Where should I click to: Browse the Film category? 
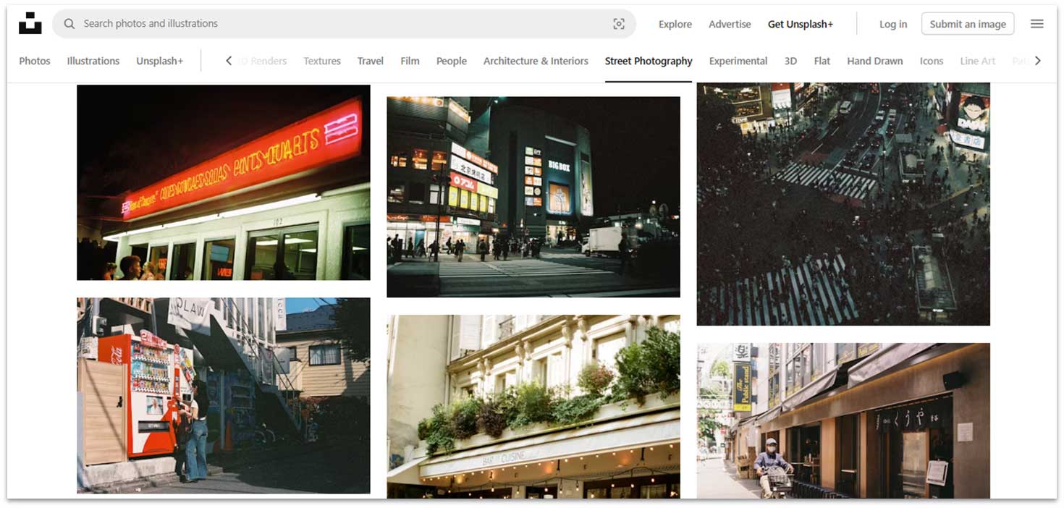[x=410, y=61]
